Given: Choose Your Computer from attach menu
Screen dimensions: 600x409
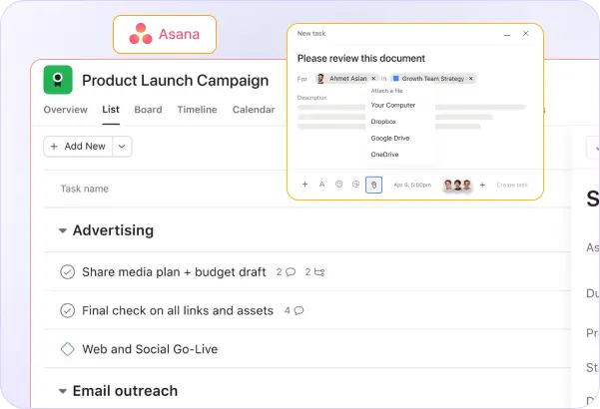Looking at the screenshot, I should coord(393,105).
